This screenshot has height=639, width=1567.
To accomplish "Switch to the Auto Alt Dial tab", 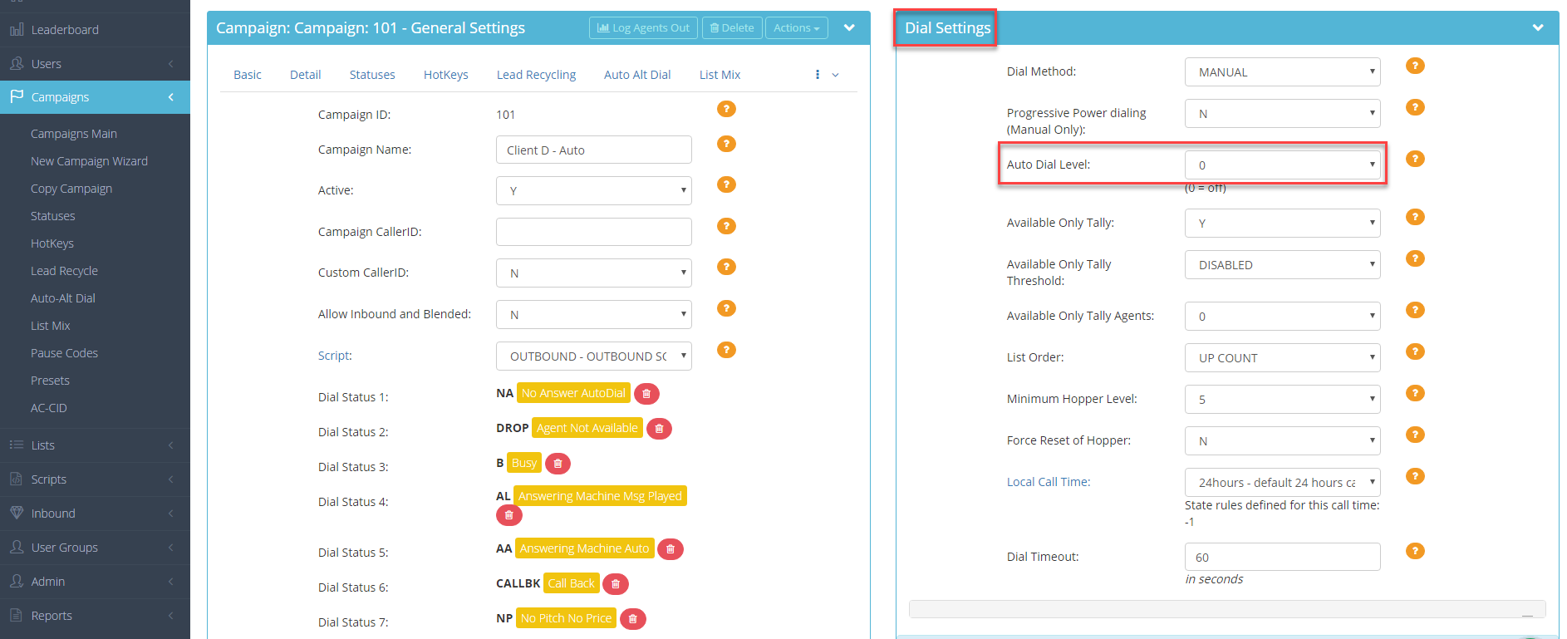I will [x=637, y=75].
